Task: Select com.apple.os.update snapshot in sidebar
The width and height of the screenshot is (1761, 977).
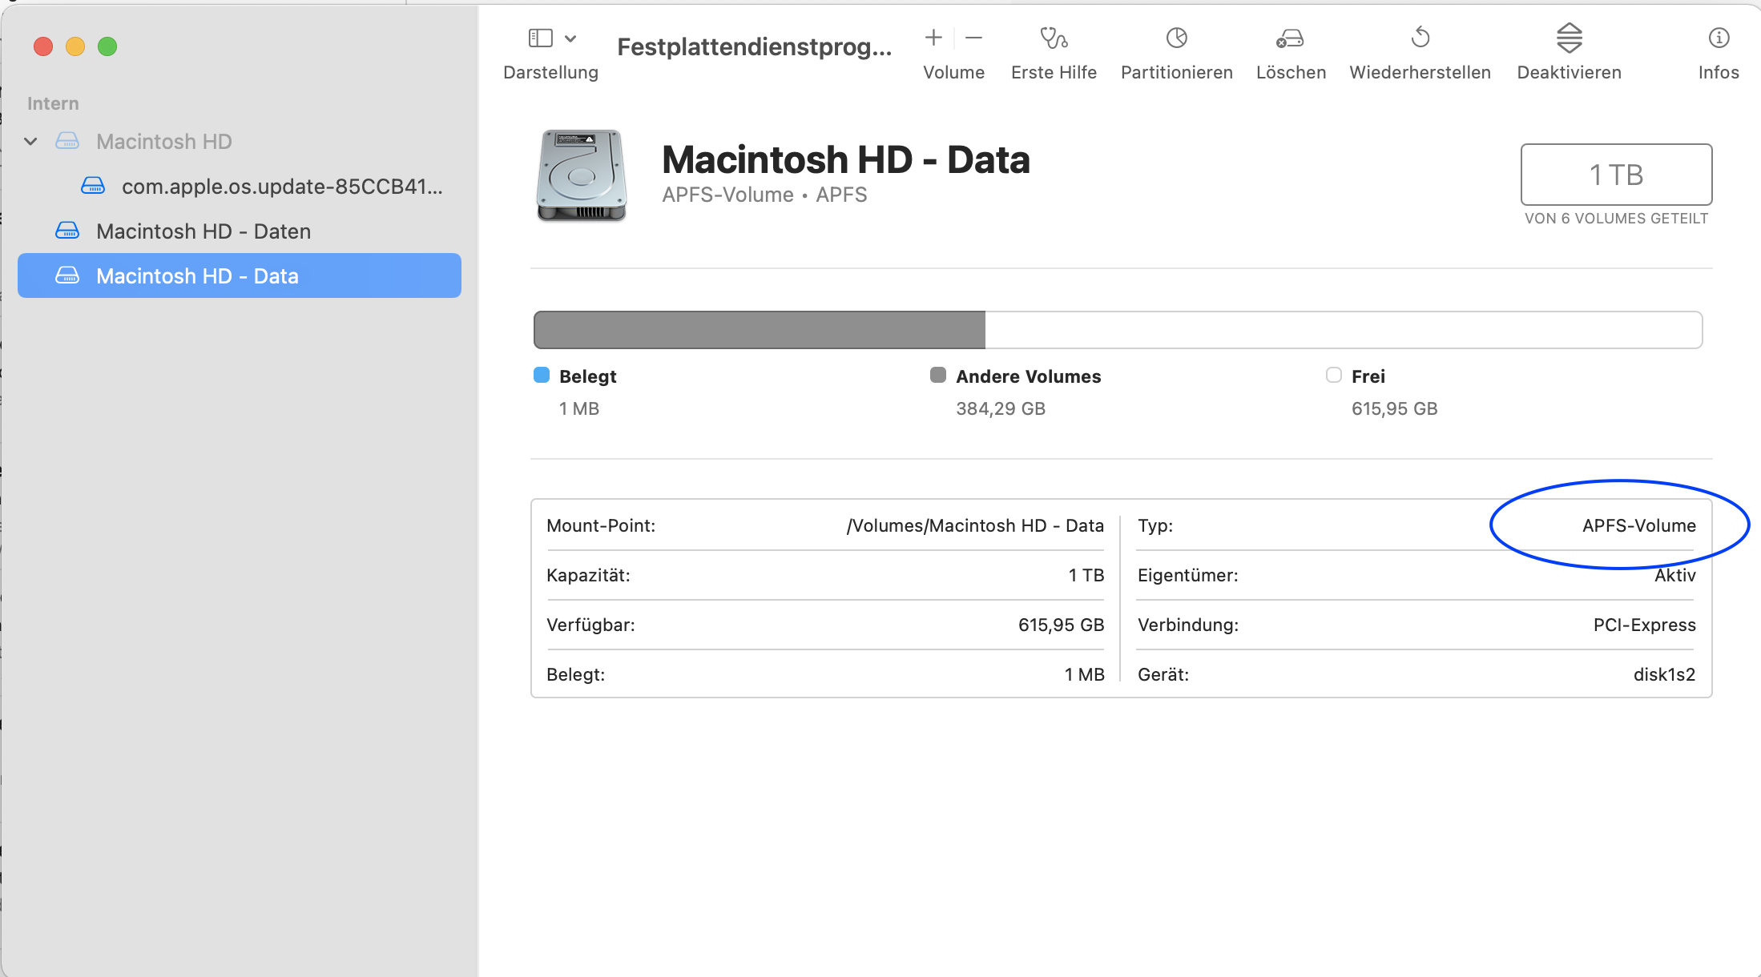Action: 281,187
